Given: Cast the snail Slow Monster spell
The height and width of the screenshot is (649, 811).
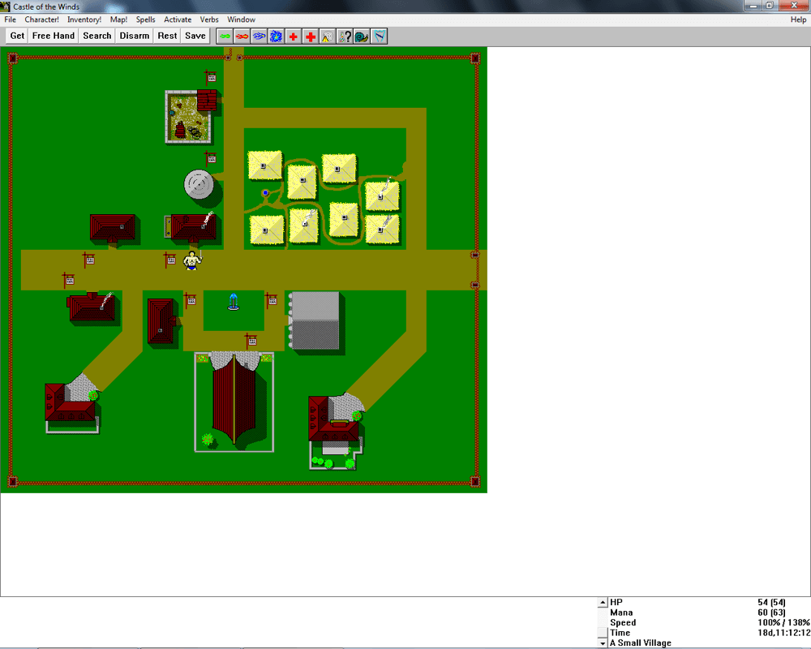Looking at the screenshot, I should click(x=362, y=37).
